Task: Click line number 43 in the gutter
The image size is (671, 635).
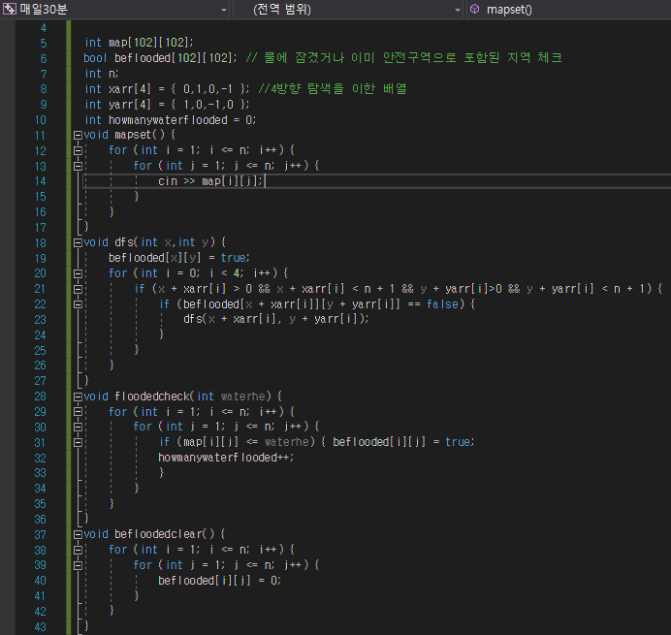Action: [x=40, y=627]
